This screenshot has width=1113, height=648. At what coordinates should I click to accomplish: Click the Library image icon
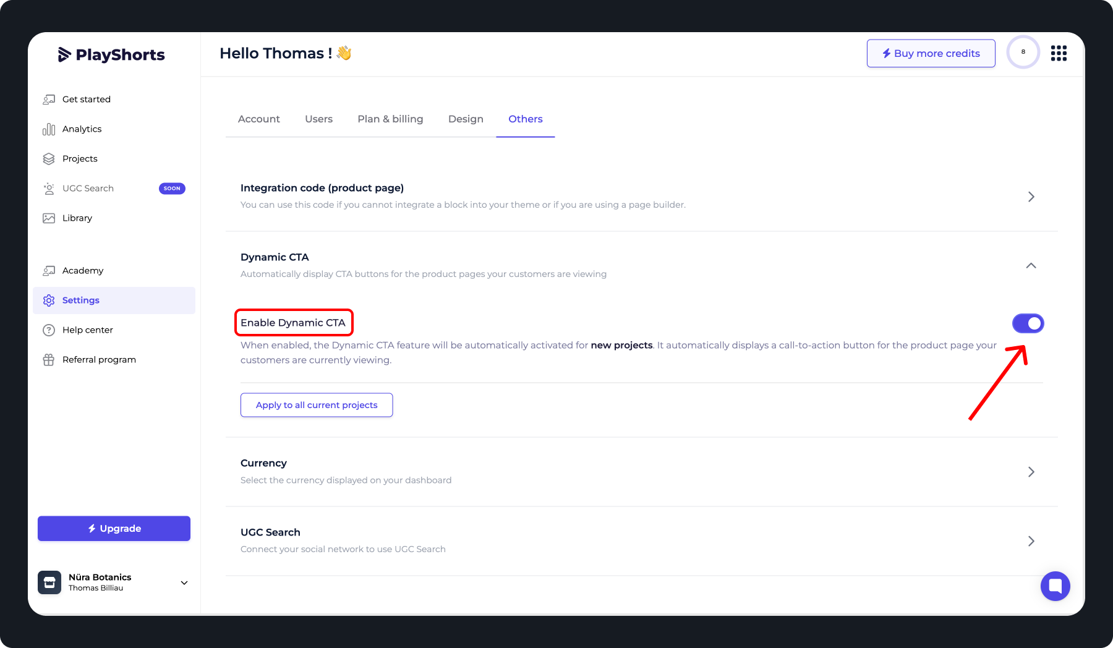click(x=49, y=218)
